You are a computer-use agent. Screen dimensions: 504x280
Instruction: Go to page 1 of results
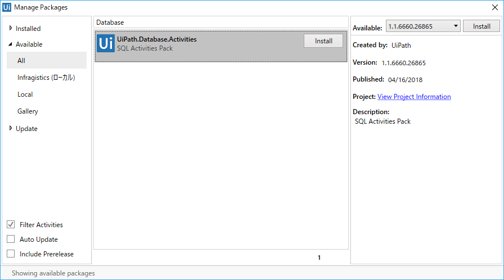tap(319, 258)
